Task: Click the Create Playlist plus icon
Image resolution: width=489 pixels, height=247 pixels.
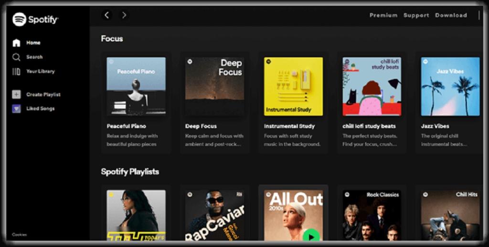Action: (x=16, y=95)
